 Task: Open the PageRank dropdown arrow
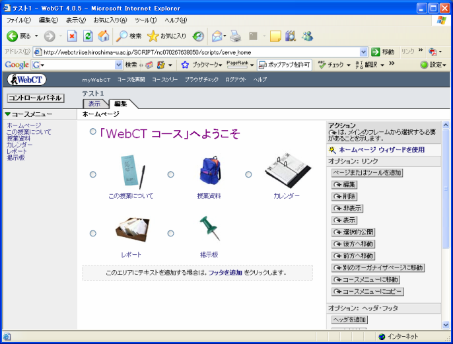[252, 65]
